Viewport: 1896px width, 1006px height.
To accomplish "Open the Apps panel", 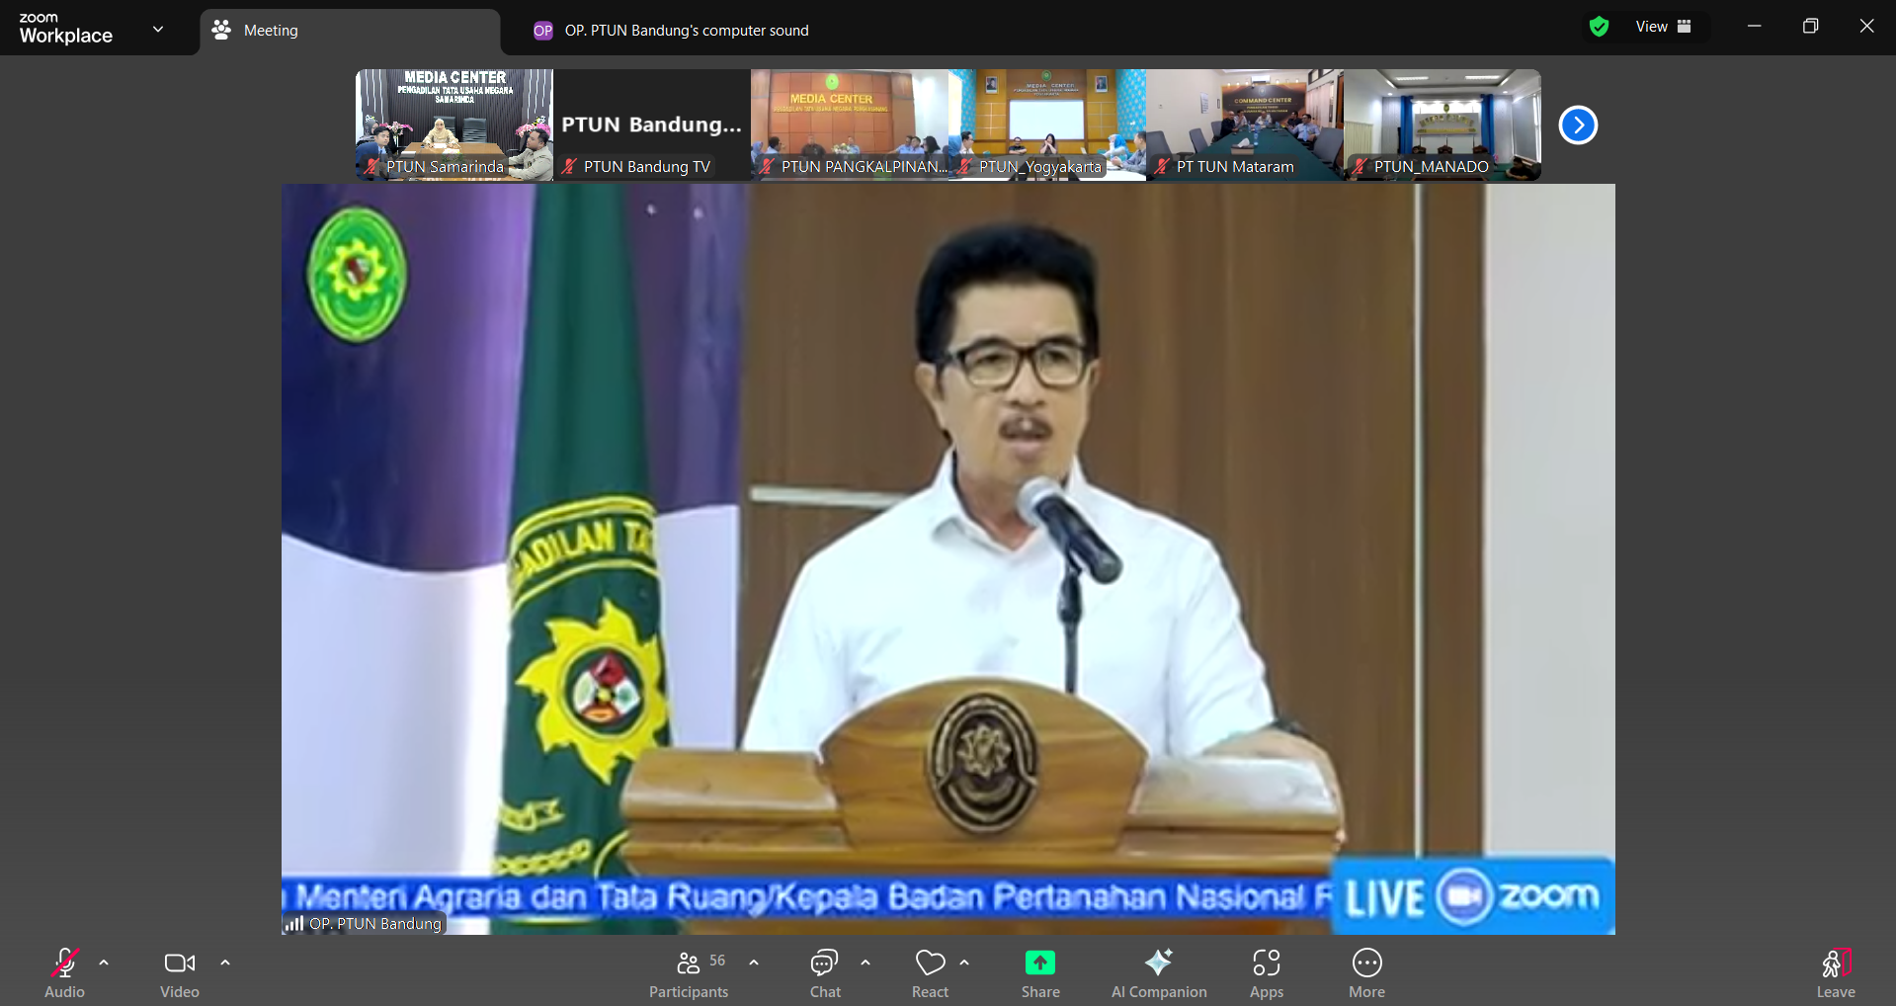I will point(1266,973).
